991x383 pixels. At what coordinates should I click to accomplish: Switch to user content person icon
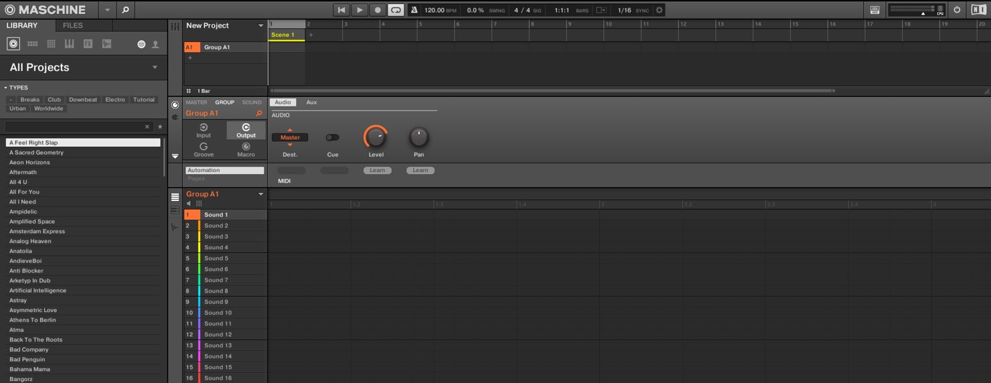point(155,44)
